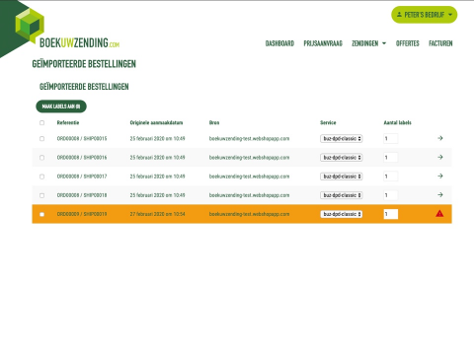Click the Maak labels aan button
Image resolution: width=474 pixels, height=355 pixels.
[61, 106]
